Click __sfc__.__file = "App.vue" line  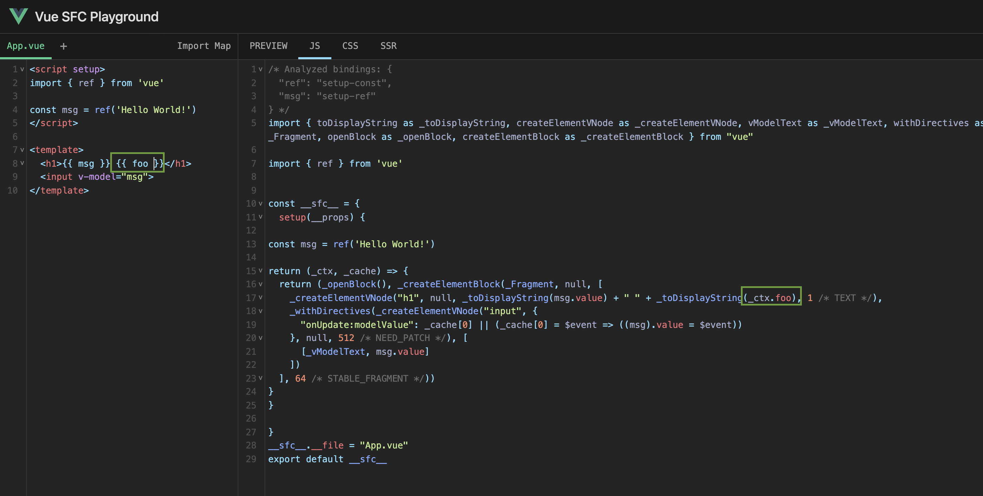338,446
